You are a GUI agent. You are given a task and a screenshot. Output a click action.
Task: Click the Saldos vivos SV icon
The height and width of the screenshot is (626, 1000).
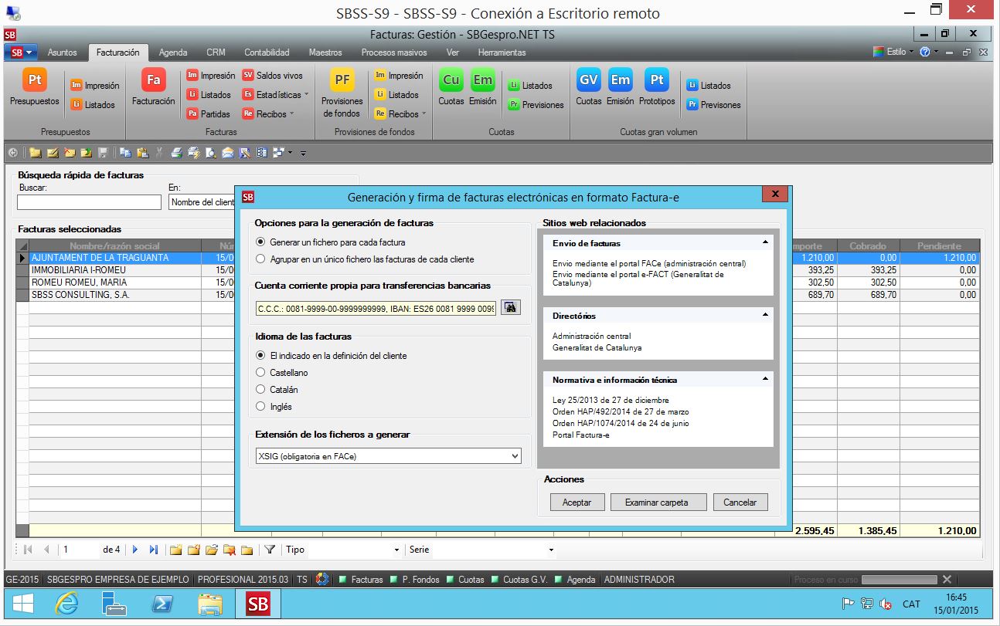pos(248,76)
